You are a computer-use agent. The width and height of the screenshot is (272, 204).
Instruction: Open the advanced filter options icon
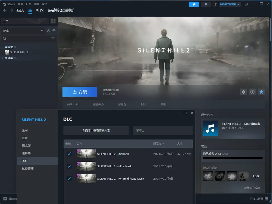(x=53, y=39)
